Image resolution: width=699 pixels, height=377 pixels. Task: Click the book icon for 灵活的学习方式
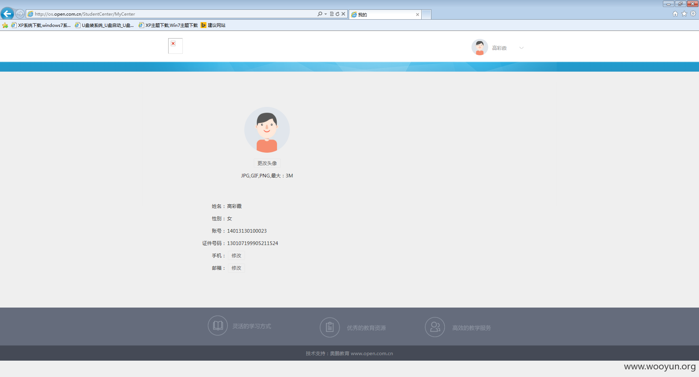coord(218,325)
